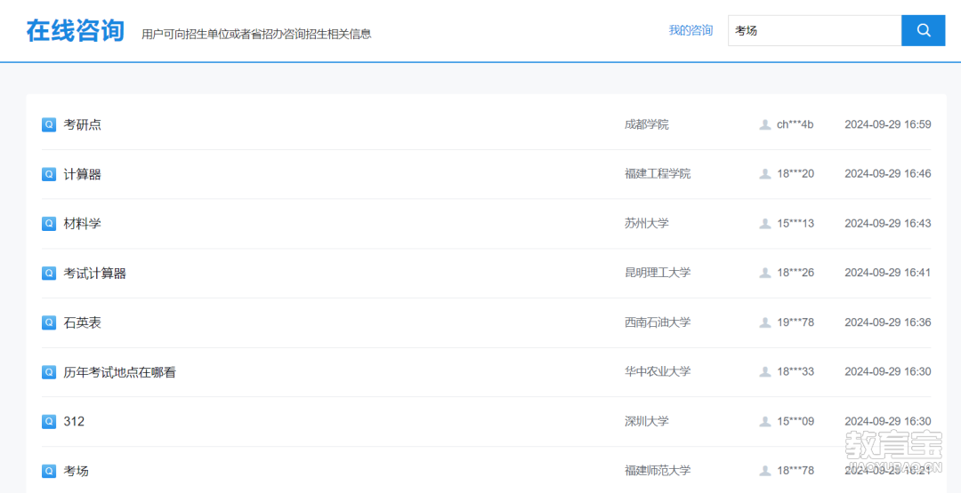Screen dimensions: 961x493
Task: Click the Q icon beside 石英表
Action: [x=49, y=322]
